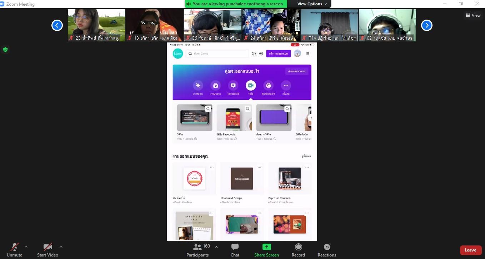Preview the วิดีโอ Facebook template with its magnifier icon
Screen dimensions: 485x259
[247, 109]
